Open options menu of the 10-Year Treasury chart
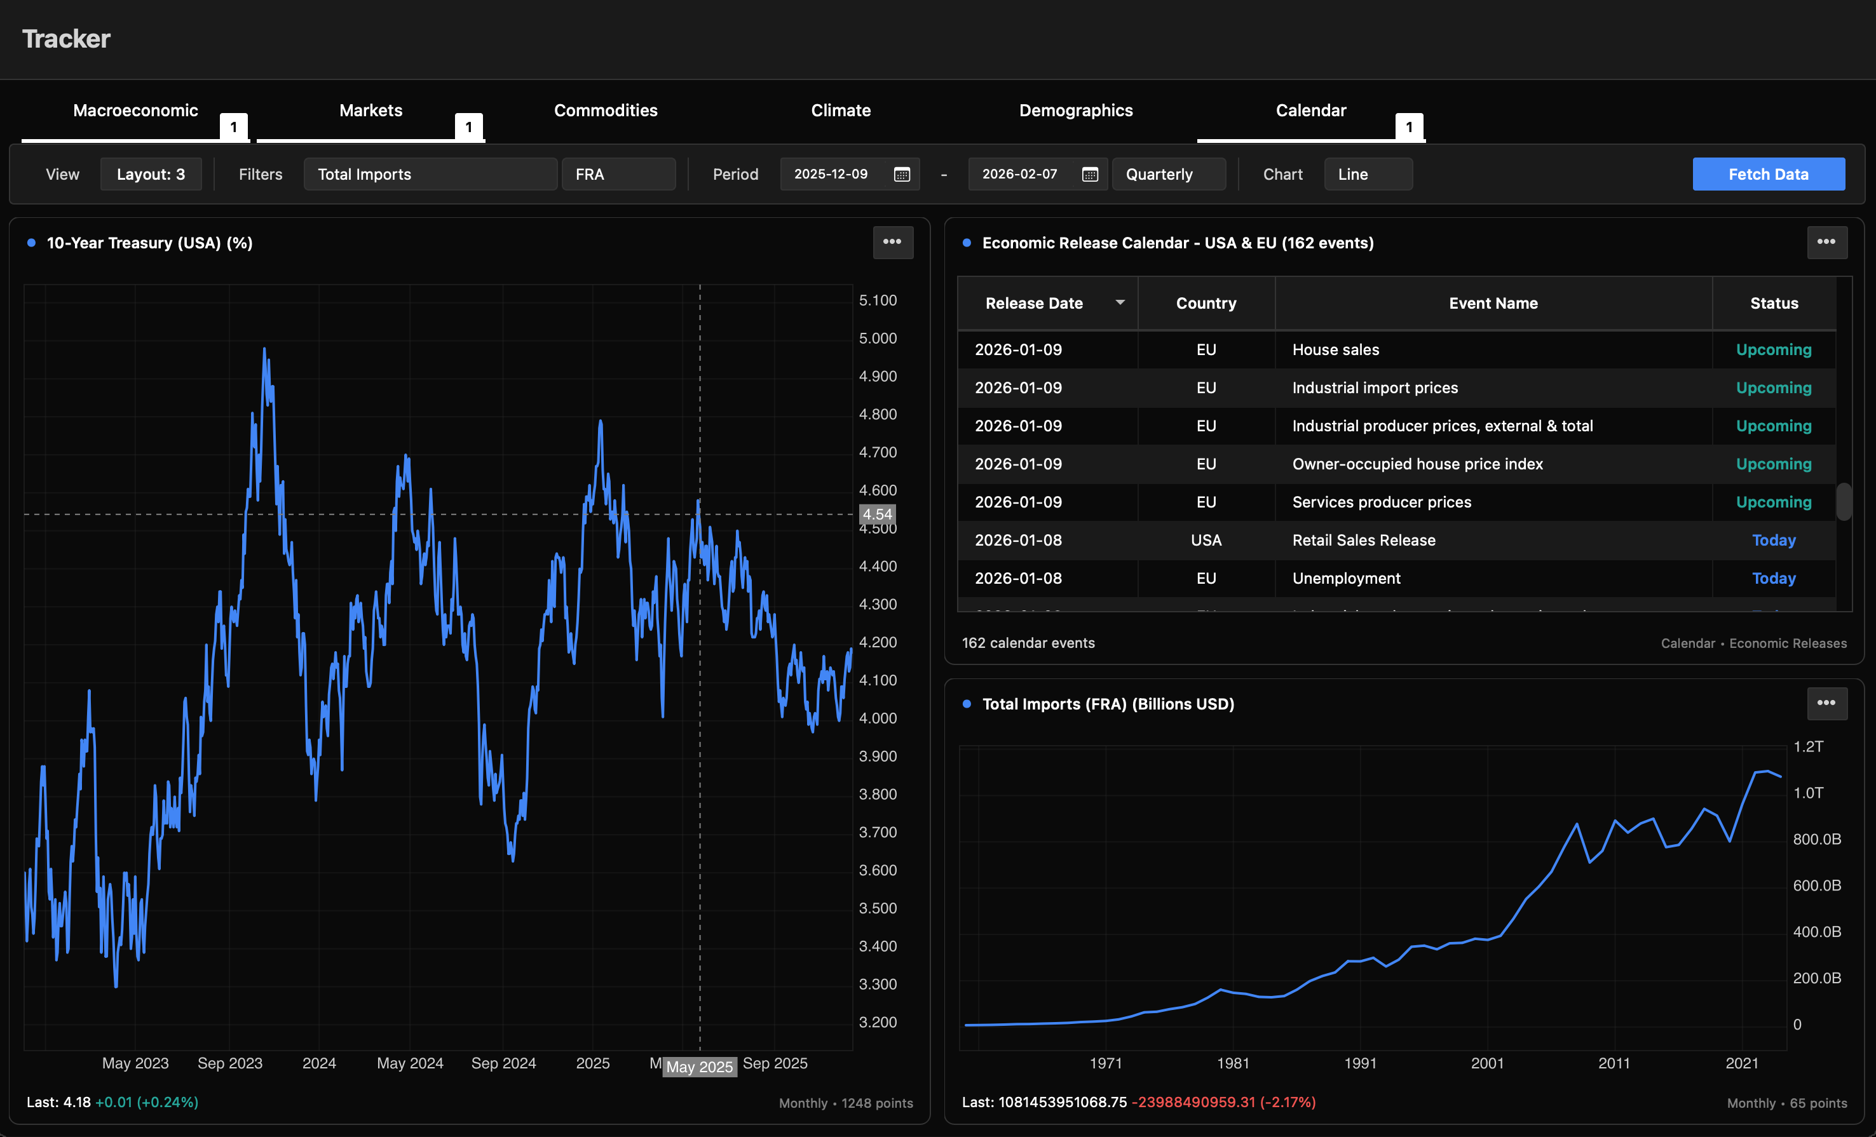The image size is (1876, 1137). coord(892,242)
